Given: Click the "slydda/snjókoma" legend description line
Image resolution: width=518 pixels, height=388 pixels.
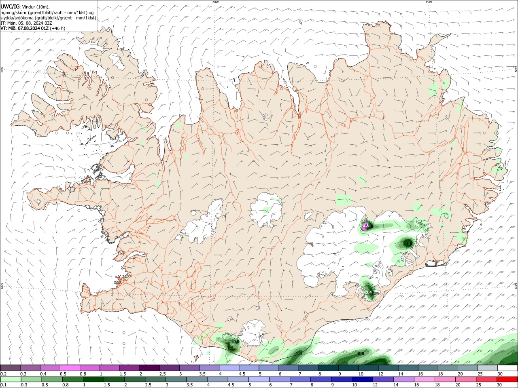Looking at the screenshot, I should 48,18.
